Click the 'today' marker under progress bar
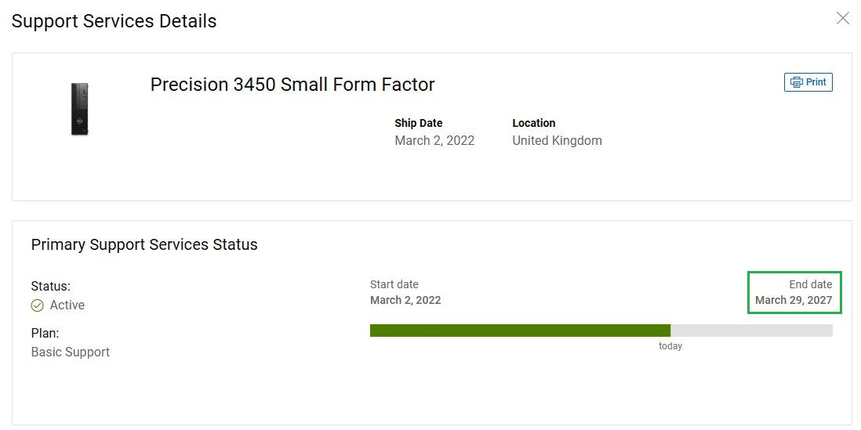 pos(670,346)
